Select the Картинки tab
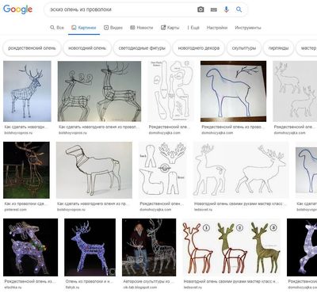This screenshot has height=293, width=317. 84,28
